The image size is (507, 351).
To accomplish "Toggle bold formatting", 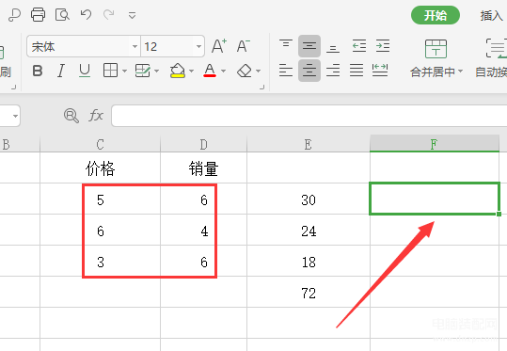I will click(x=38, y=71).
